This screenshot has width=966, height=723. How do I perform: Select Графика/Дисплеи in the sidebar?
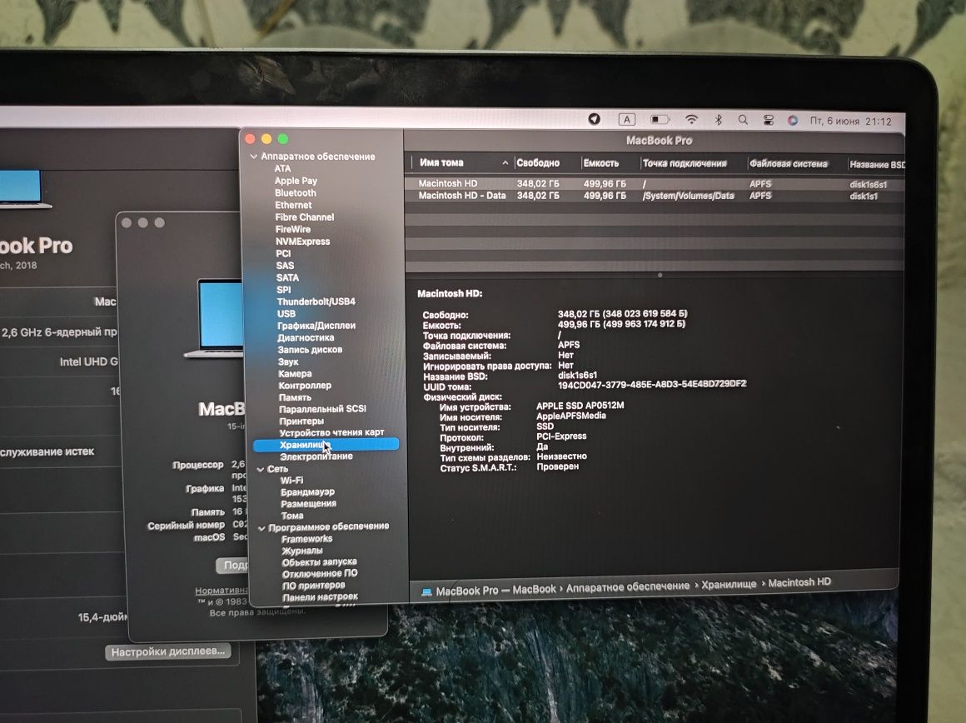pos(316,326)
